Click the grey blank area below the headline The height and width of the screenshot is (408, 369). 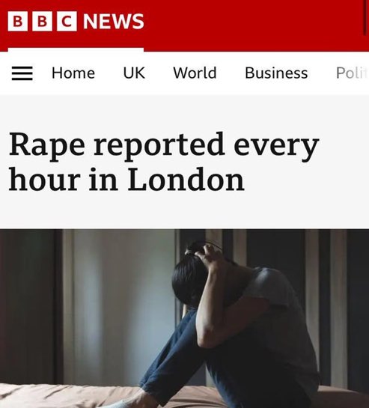[x=184, y=211]
